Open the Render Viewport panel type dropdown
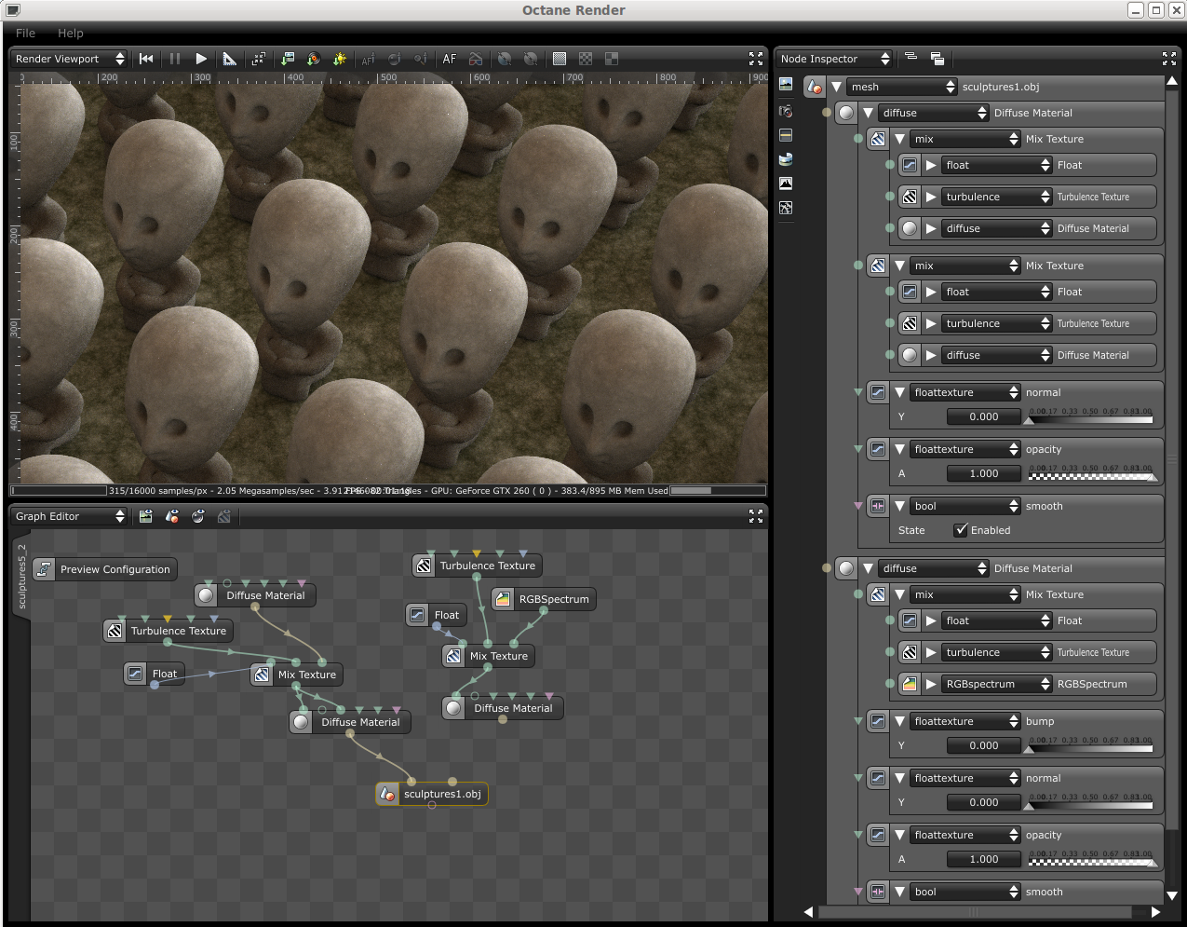1187x927 pixels. click(x=69, y=59)
